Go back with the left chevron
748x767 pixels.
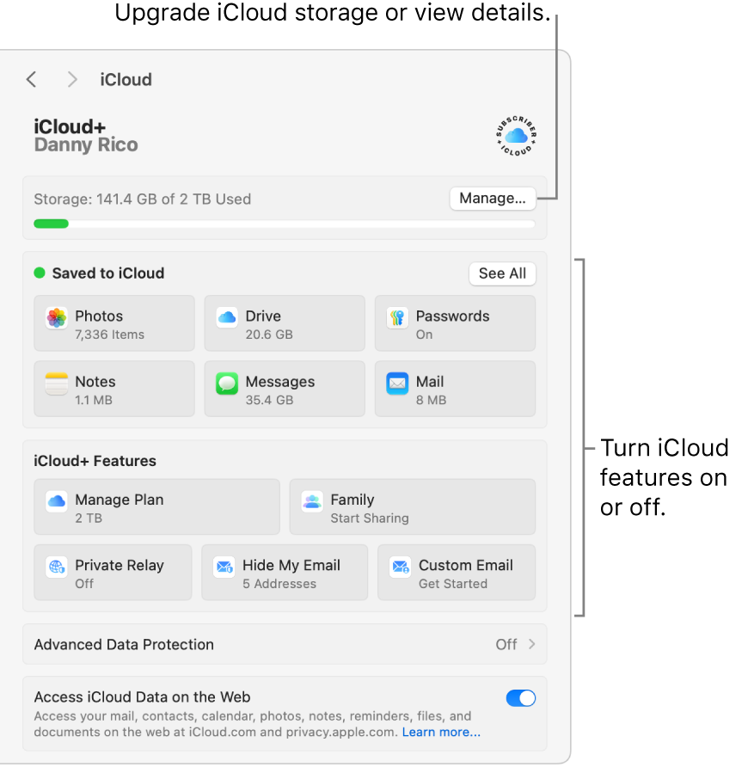click(x=32, y=80)
